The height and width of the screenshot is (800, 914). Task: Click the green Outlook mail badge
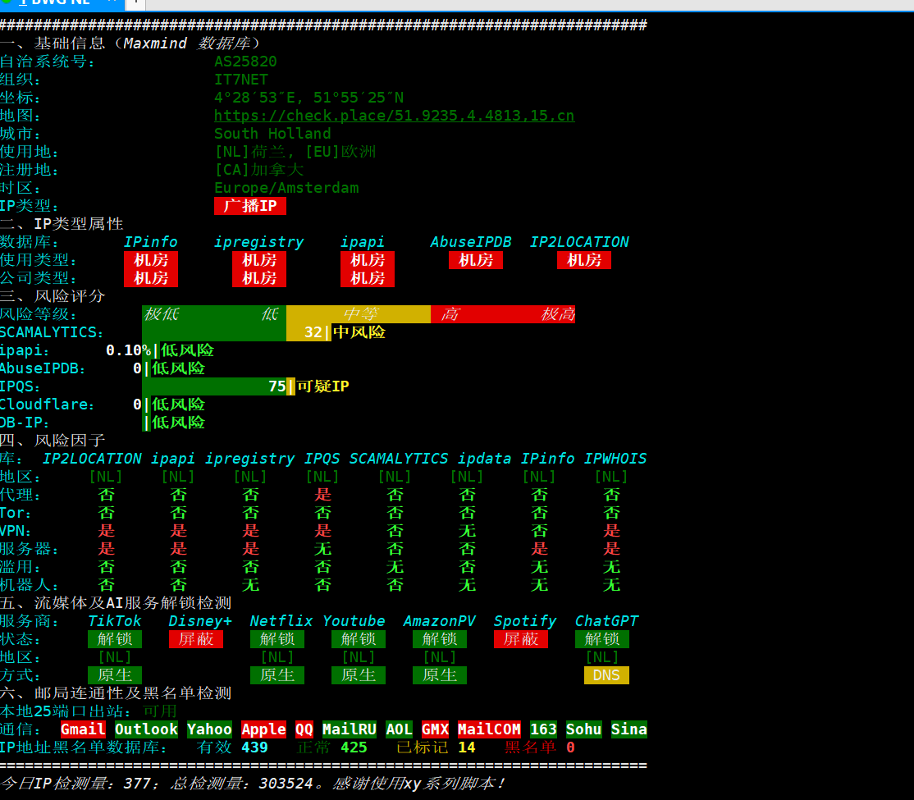146,729
